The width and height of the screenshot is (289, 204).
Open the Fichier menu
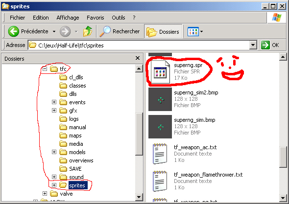tap(17, 18)
